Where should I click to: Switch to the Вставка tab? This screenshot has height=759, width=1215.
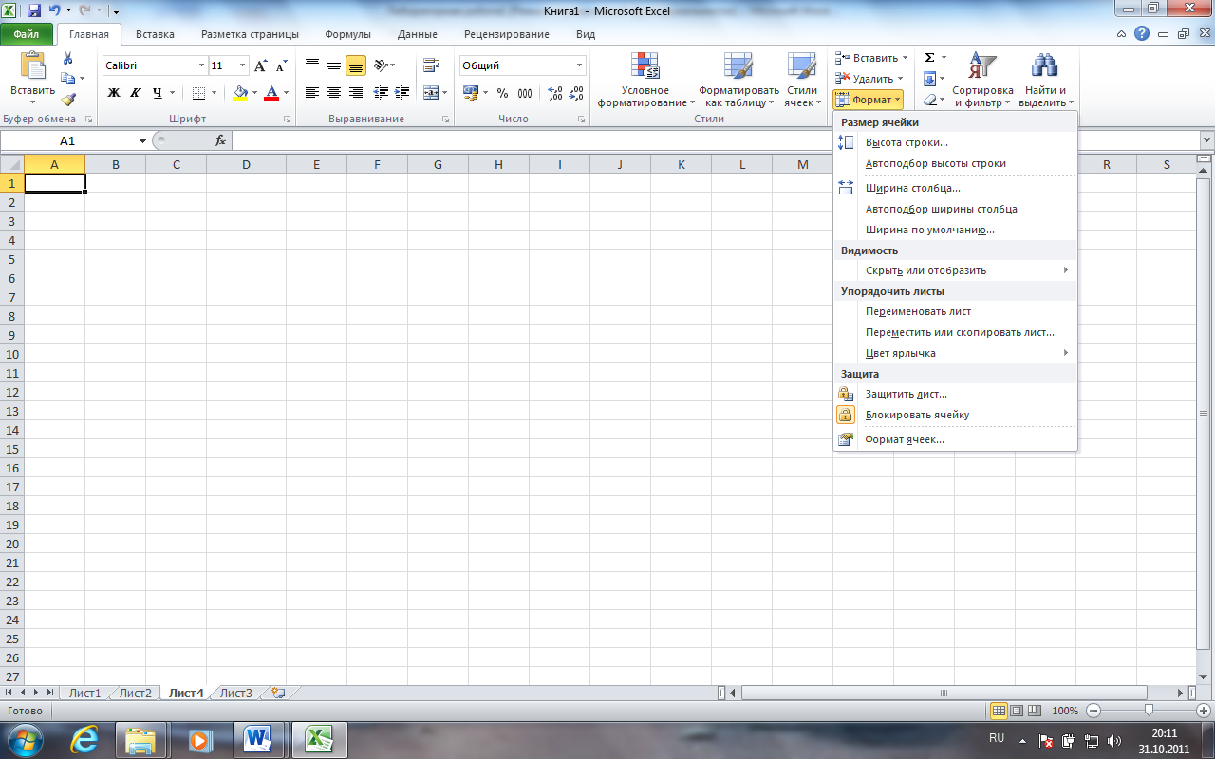(155, 34)
